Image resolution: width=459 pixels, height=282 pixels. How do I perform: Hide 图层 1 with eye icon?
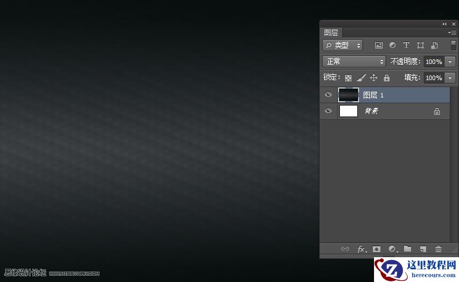click(328, 95)
